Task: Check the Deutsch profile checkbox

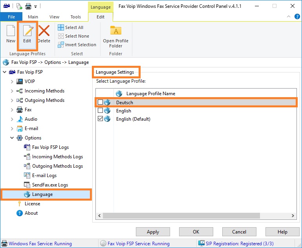Action: coord(101,102)
